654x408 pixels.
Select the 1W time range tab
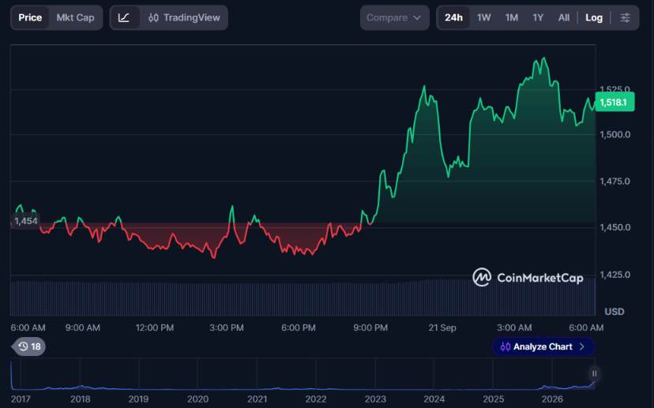click(484, 17)
